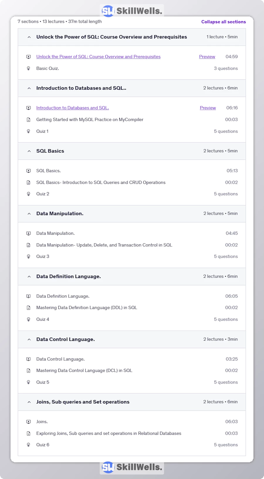Select Data Manipulation- Update, Delete, and Transaction Control
Screen dimensions: 264x479
[x=104, y=245]
